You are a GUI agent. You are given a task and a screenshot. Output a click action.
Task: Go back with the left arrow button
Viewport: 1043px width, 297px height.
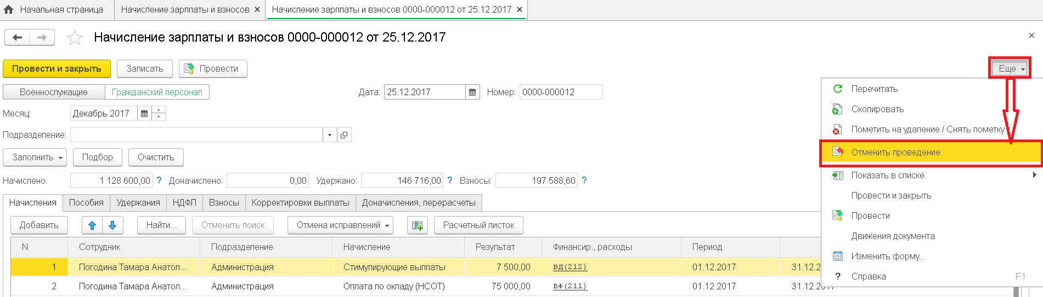click(18, 37)
